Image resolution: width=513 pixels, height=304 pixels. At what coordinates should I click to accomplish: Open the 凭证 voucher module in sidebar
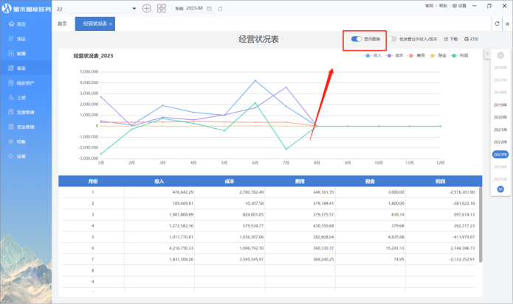21,39
